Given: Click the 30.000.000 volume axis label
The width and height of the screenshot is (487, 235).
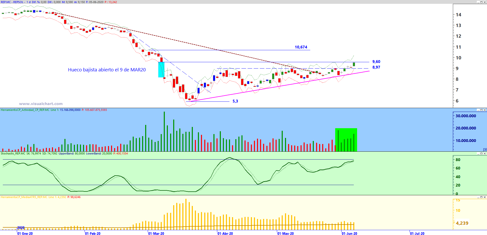Looking at the screenshot, I should pos(466,116).
